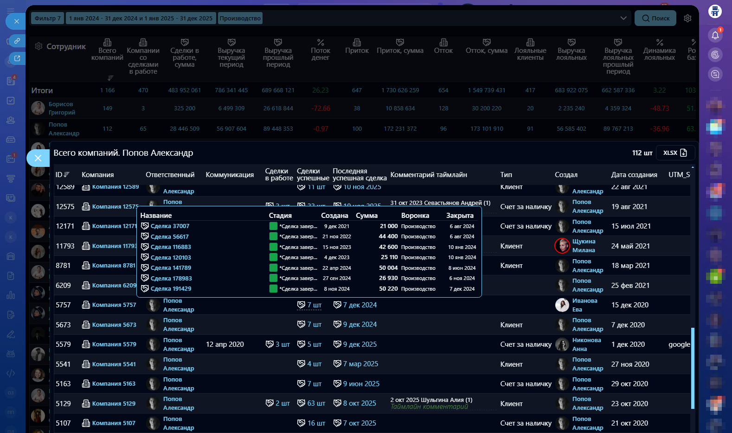Open the bar chart icon in left sidebar

pyautogui.click(x=11, y=295)
